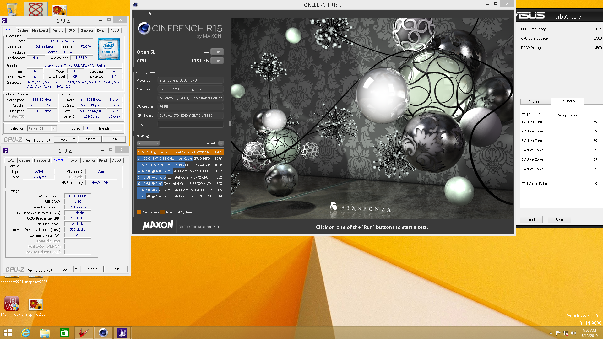Open the Socket #1 selection dropdown
Screen dimensions: 603x339
(41, 129)
